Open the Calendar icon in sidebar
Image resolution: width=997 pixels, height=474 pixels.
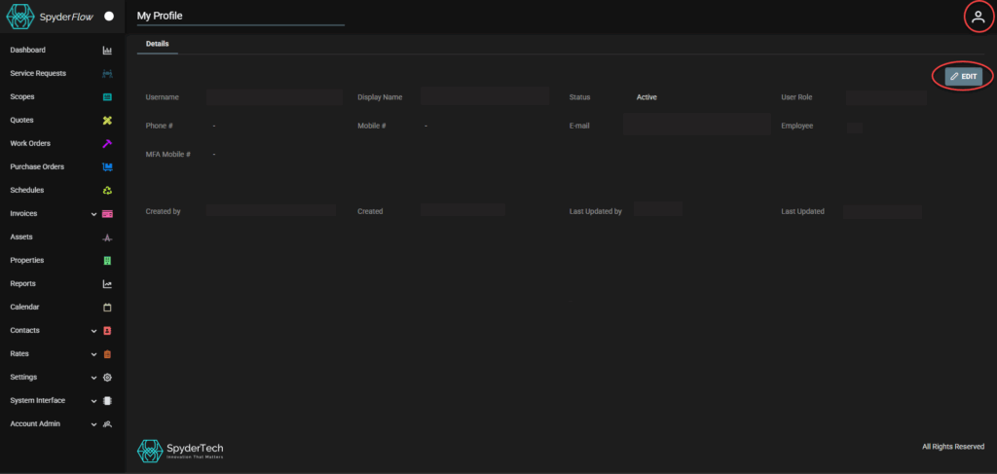pos(107,308)
